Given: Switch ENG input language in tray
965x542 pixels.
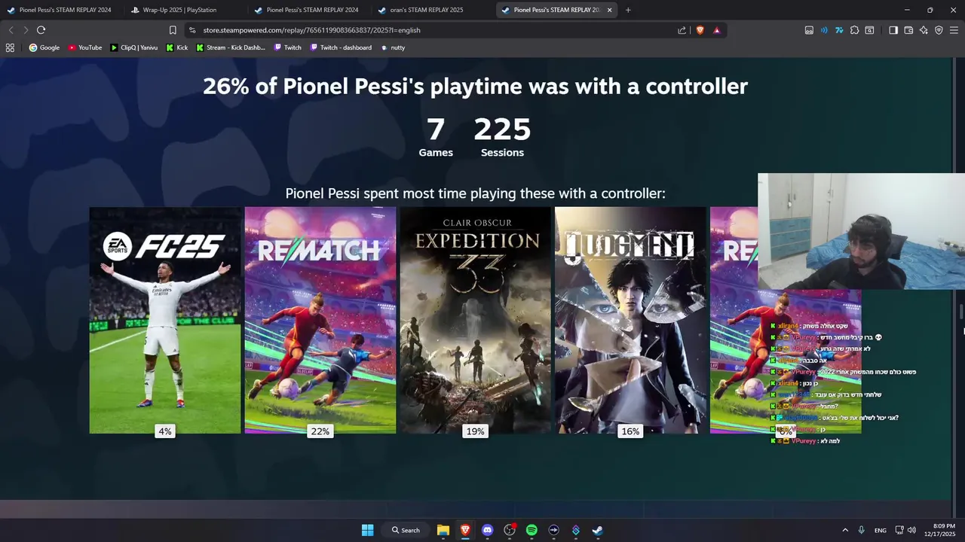Looking at the screenshot, I should 881,530.
